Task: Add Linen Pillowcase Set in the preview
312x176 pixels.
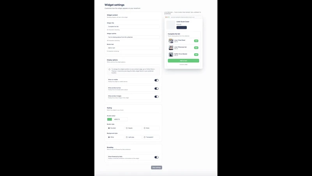Action: 196,48
